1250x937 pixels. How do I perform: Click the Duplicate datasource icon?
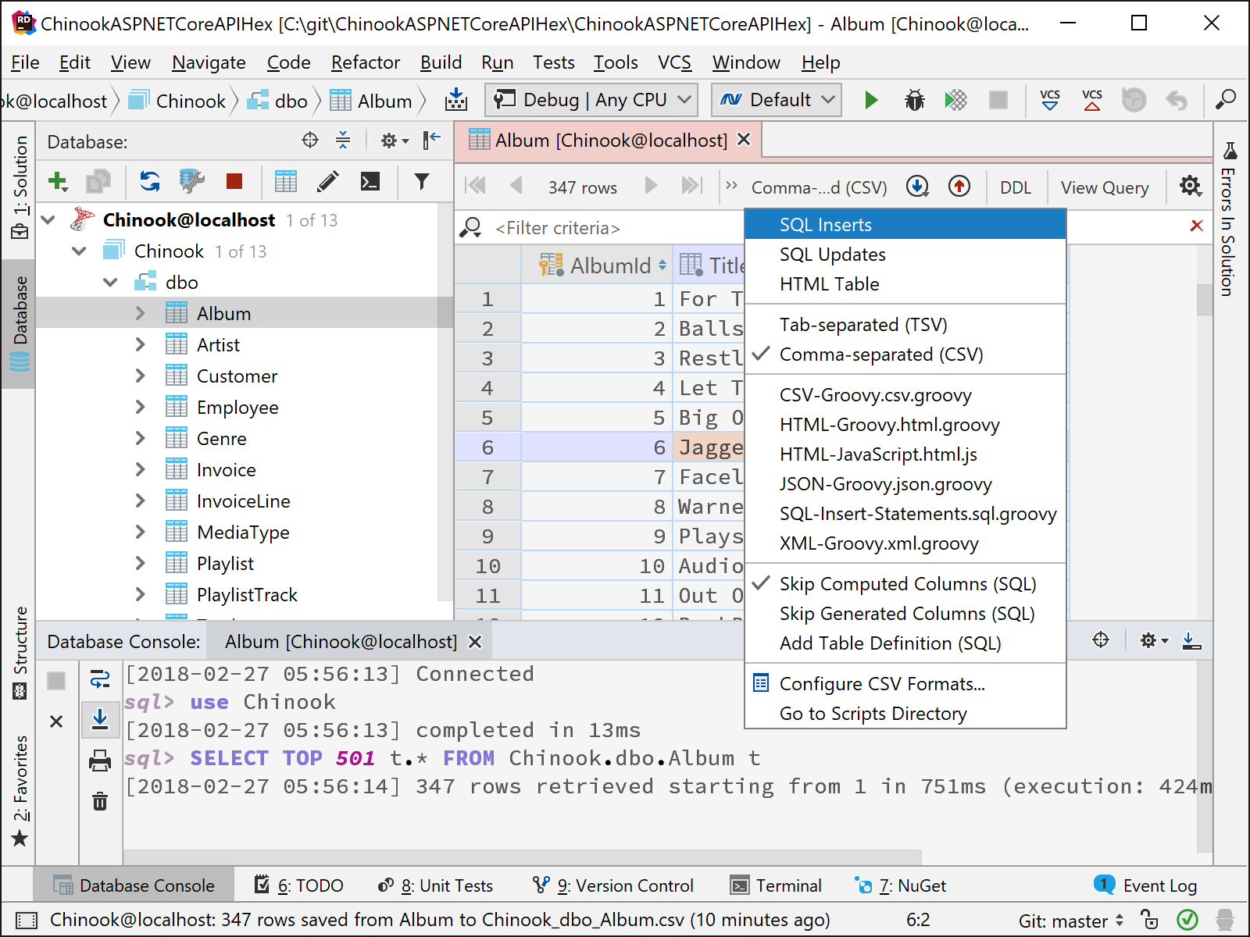pyautogui.click(x=98, y=182)
